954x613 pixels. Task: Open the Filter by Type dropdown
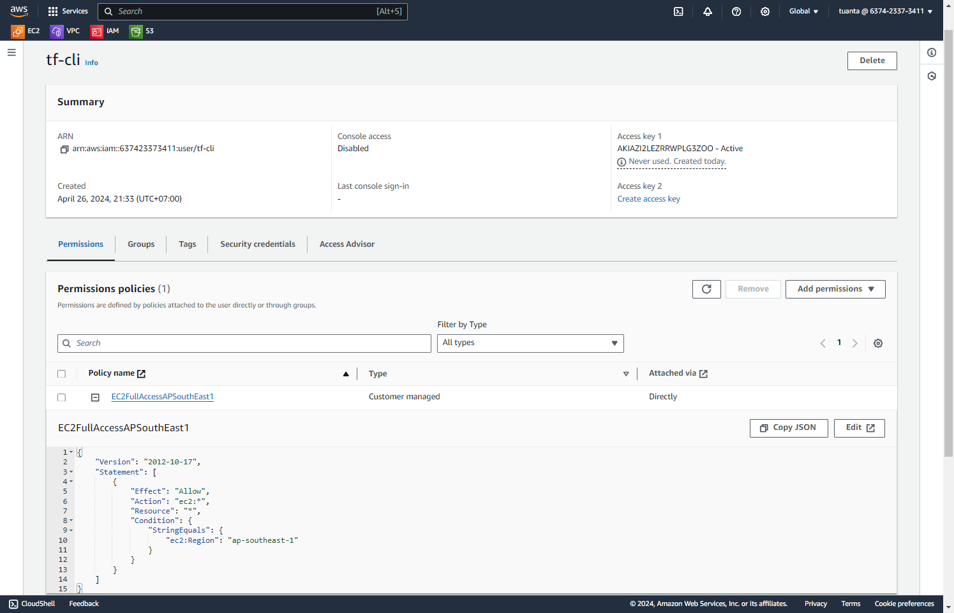pos(530,343)
